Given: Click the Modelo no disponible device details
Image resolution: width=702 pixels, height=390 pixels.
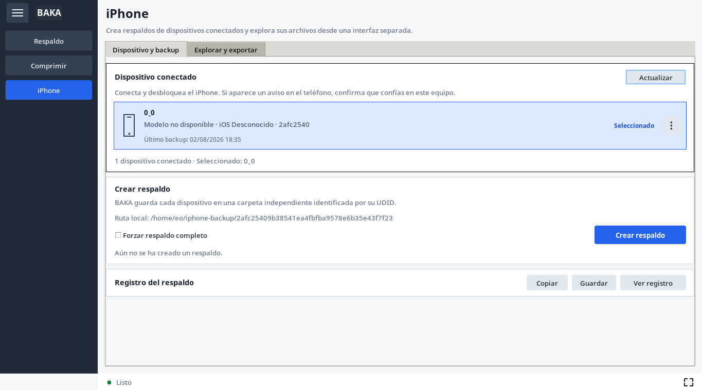Looking at the screenshot, I should (x=227, y=124).
